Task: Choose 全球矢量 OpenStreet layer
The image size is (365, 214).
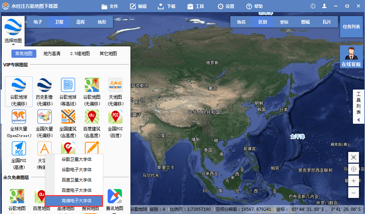Action: [19, 124]
